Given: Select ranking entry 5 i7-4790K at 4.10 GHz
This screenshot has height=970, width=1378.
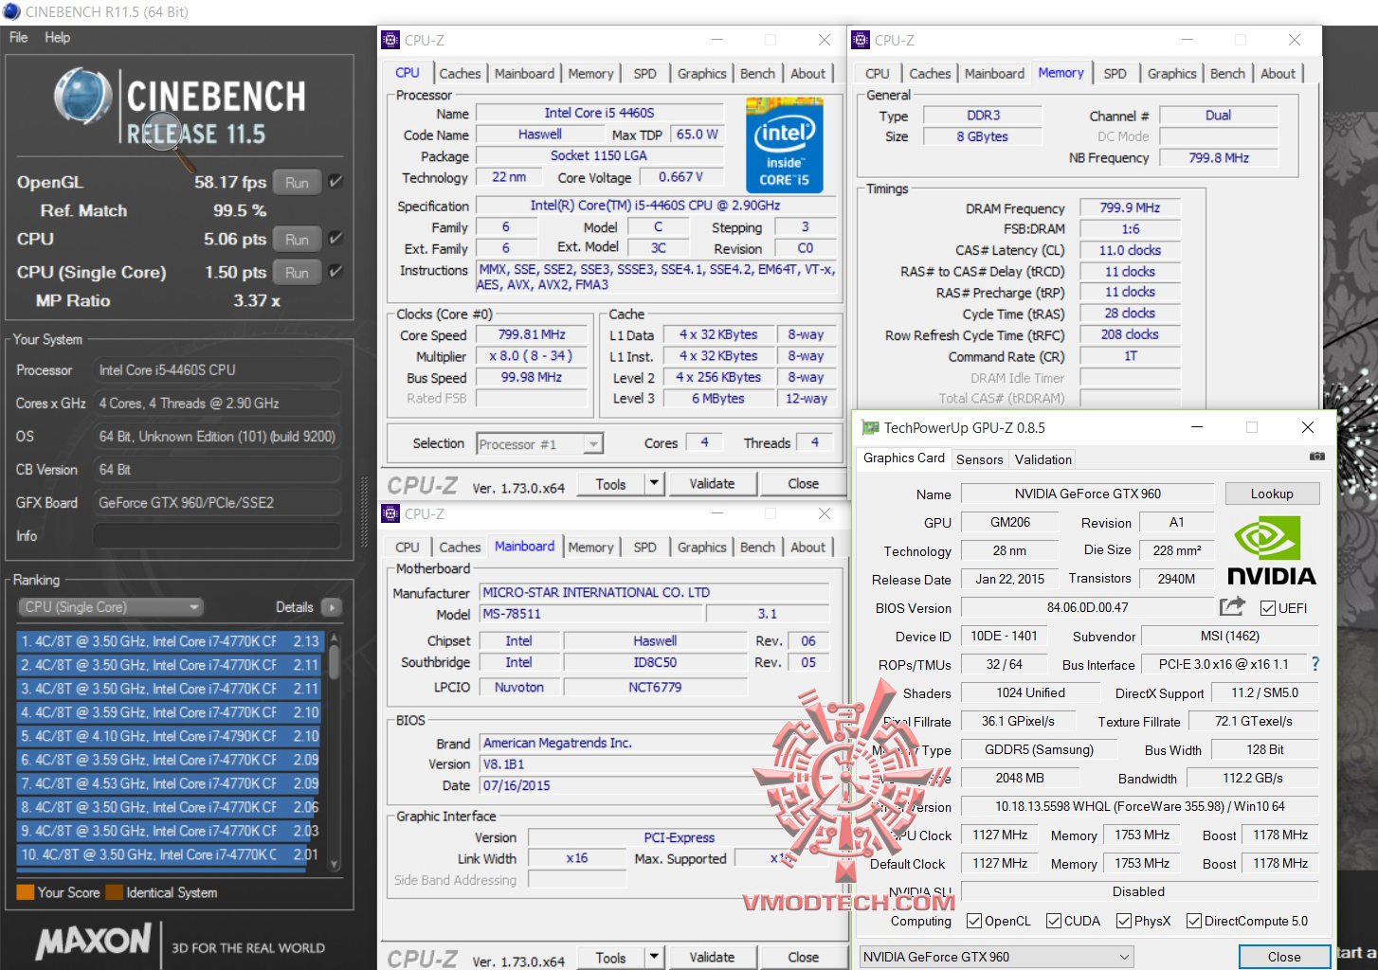Looking at the screenshot, I should tap(171, 736).
